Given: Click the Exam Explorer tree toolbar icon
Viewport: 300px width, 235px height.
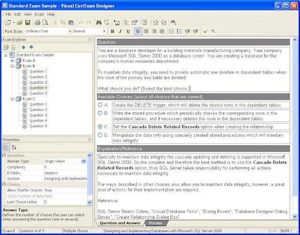Looking at the screenshot, I should pos(126,22).
